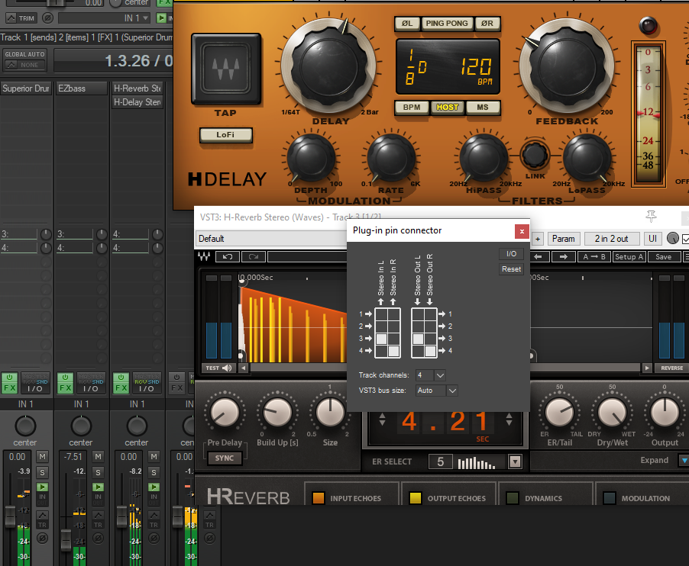The image size is (689, 566).
Task: Open the 2 in 2 out pin routing
Action: tap(611, 239)
